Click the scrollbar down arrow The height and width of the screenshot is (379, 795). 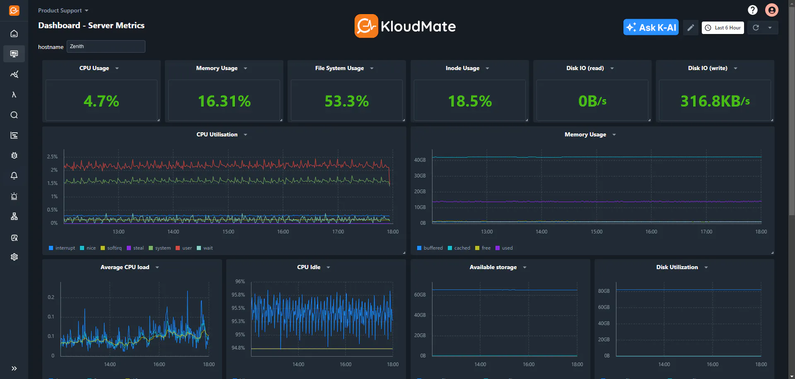pos(792,376)
